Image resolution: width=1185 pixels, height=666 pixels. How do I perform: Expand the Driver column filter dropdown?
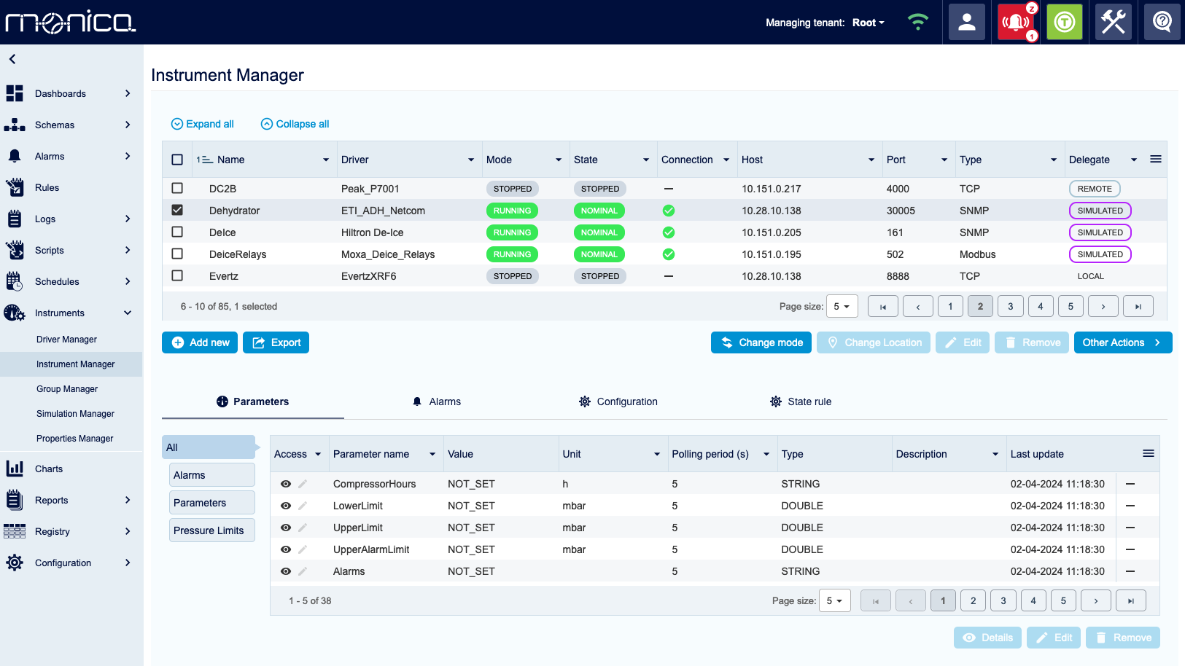click(x=471, y=160)
